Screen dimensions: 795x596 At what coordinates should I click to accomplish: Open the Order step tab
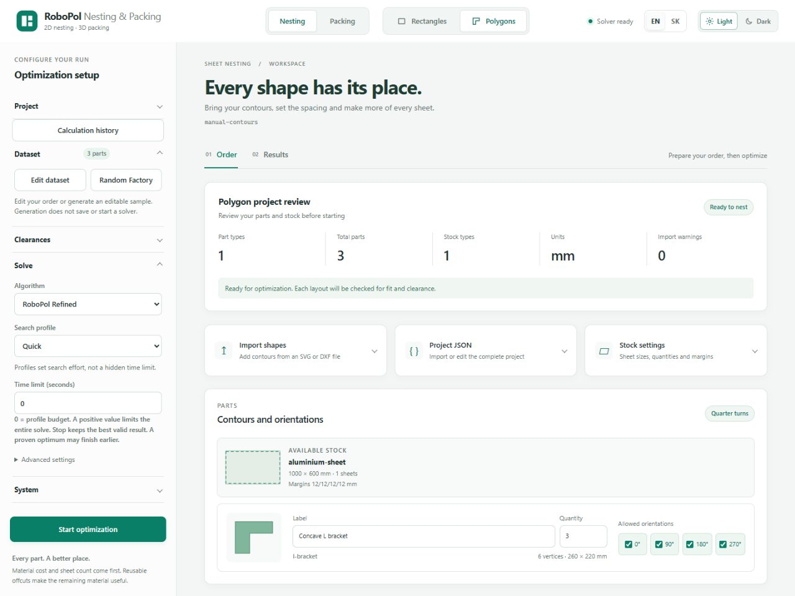pos(221,155)
